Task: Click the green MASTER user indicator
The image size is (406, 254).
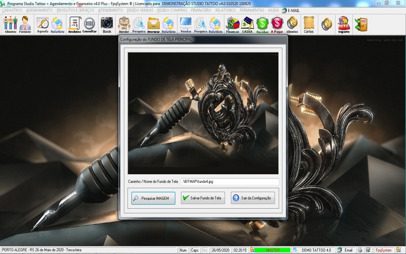Action: [x=273, y=250]
